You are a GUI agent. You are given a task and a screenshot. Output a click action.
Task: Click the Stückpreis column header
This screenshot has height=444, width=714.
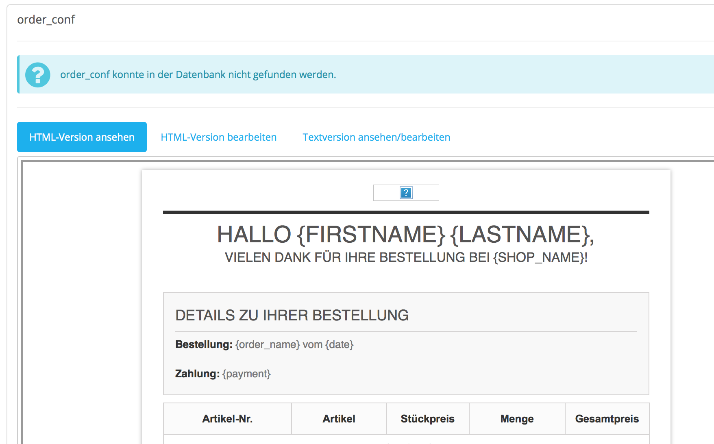coord(428,419)
